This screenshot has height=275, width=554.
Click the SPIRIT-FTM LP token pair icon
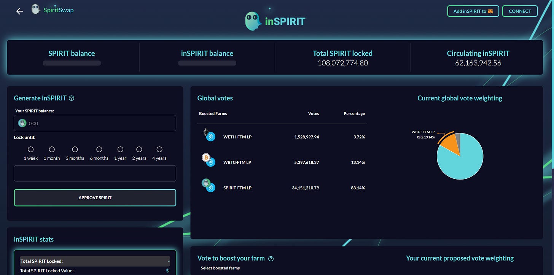[209, 185]
